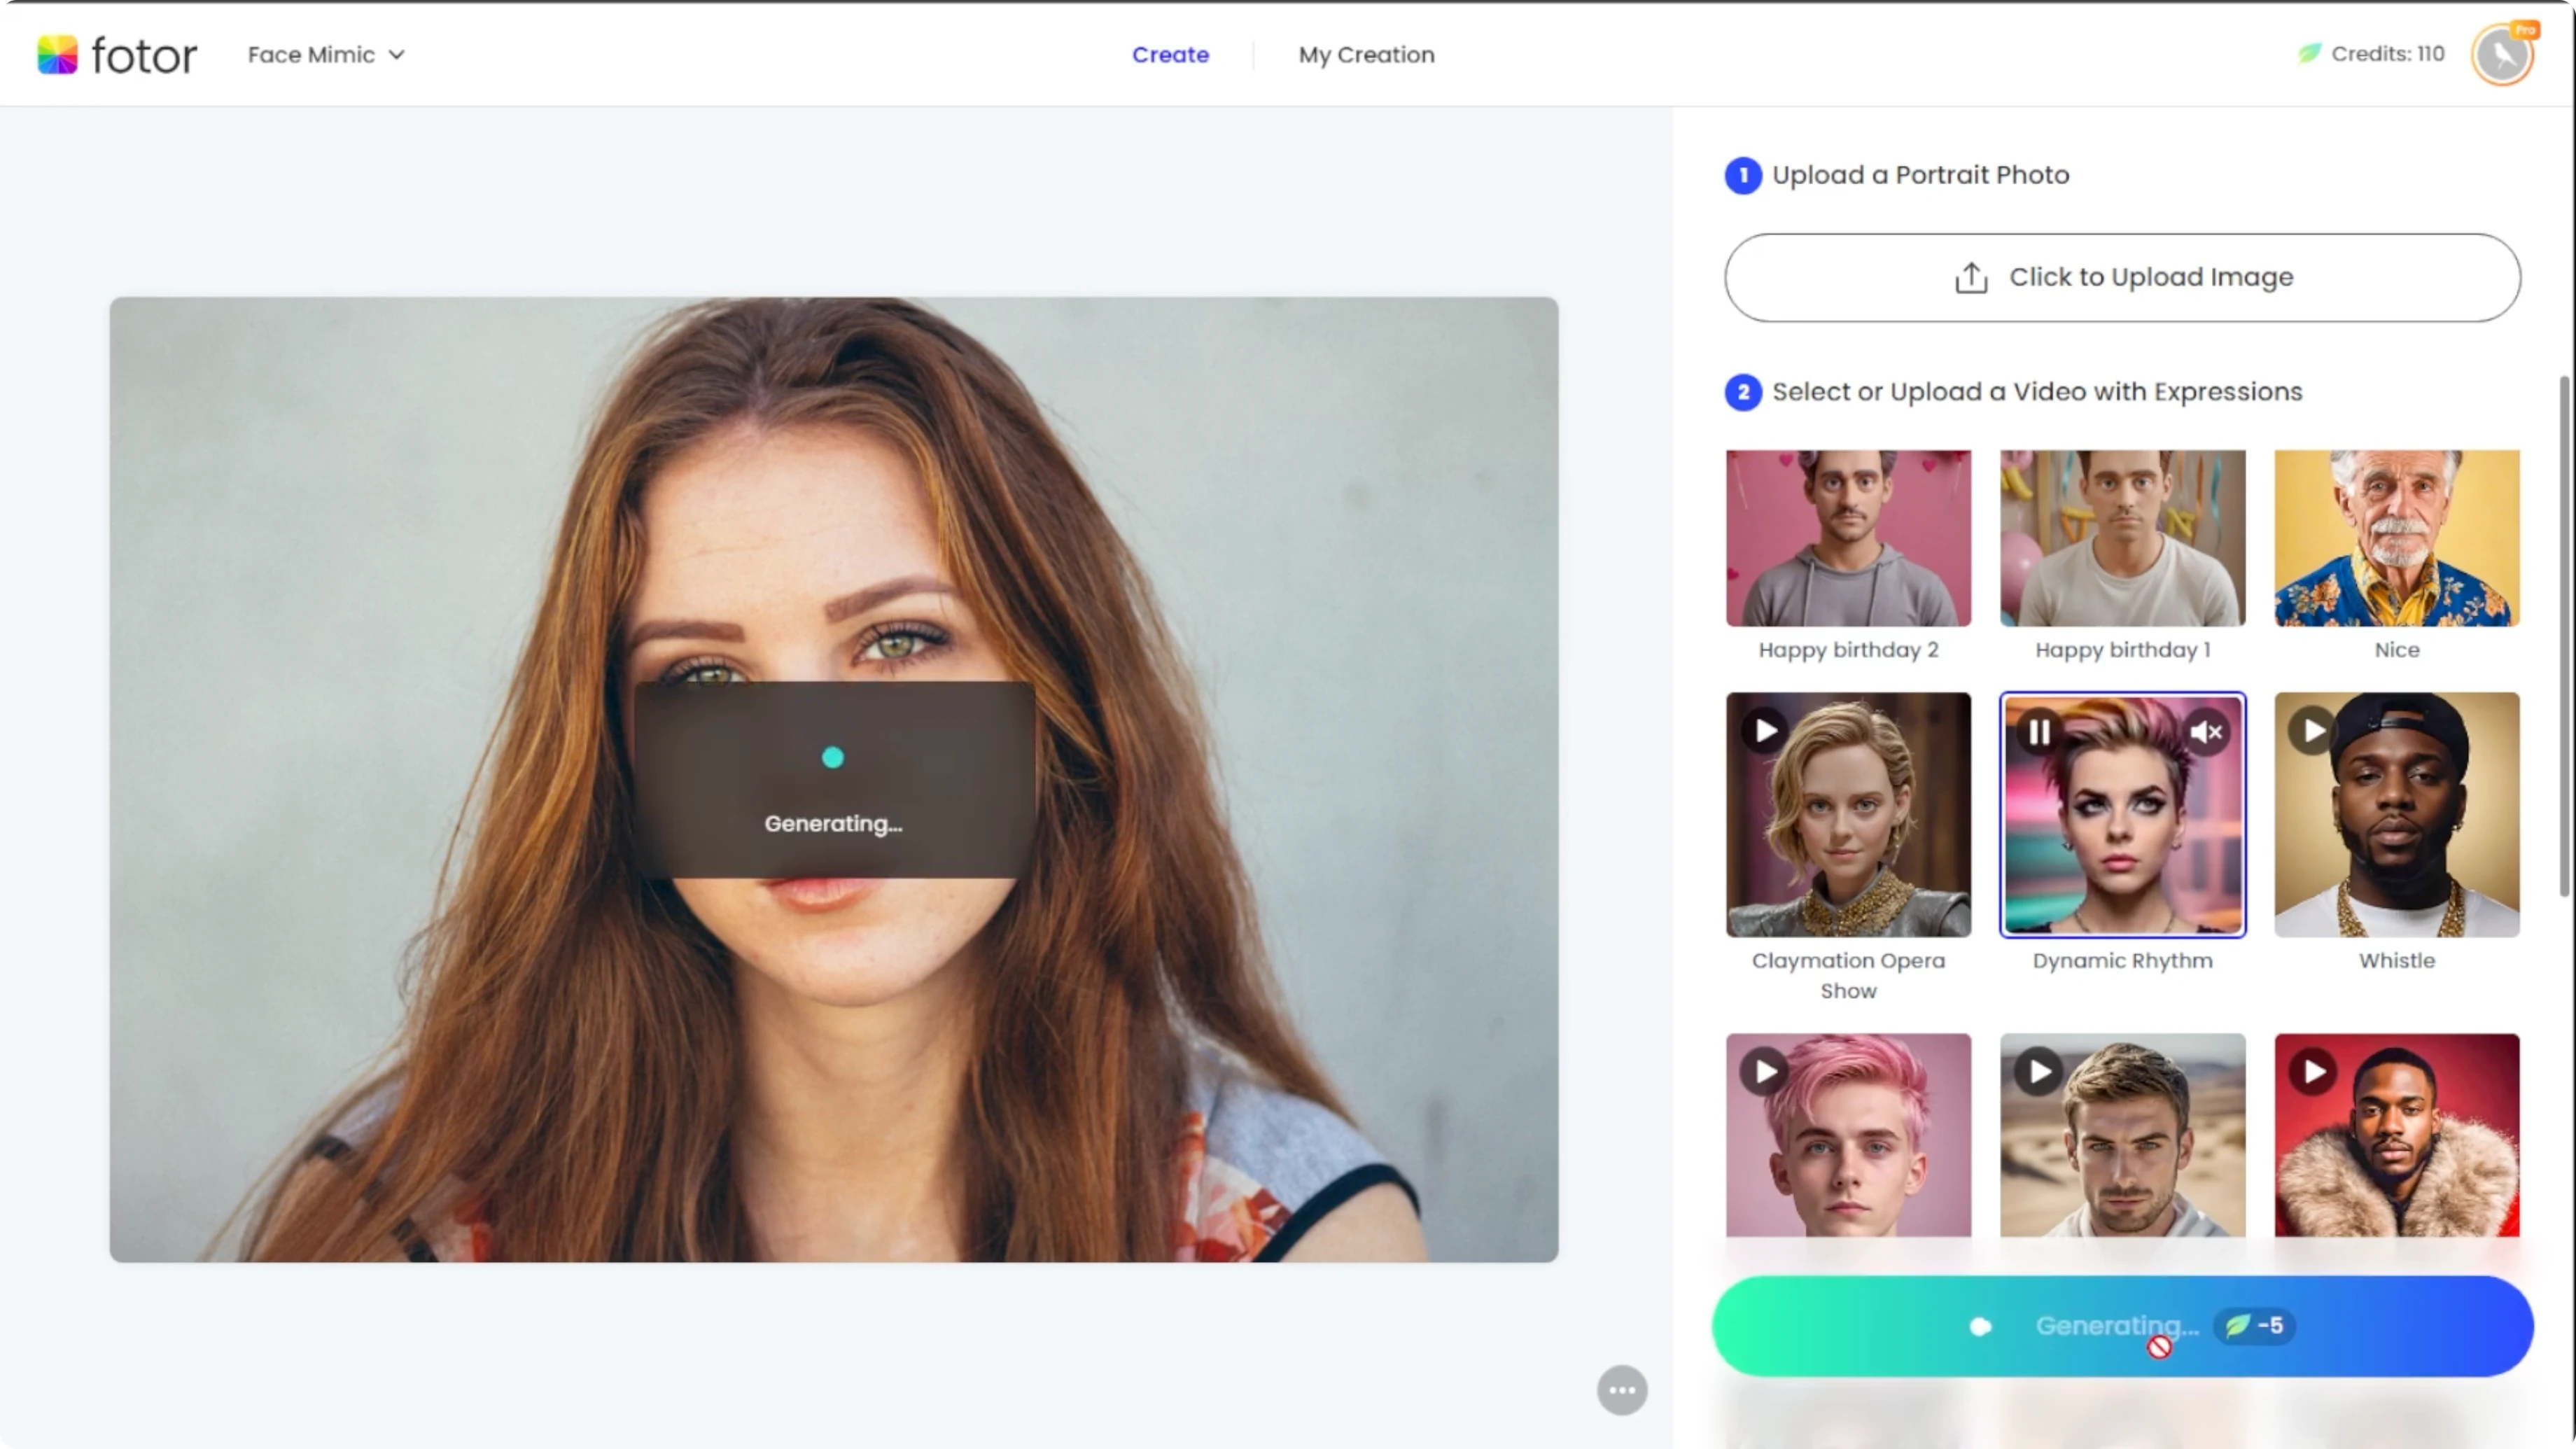Image resolution: width=2576 pixels, height=1449 pixels.
Task: Switch to the Create tab
Action: click(1170, 55)
